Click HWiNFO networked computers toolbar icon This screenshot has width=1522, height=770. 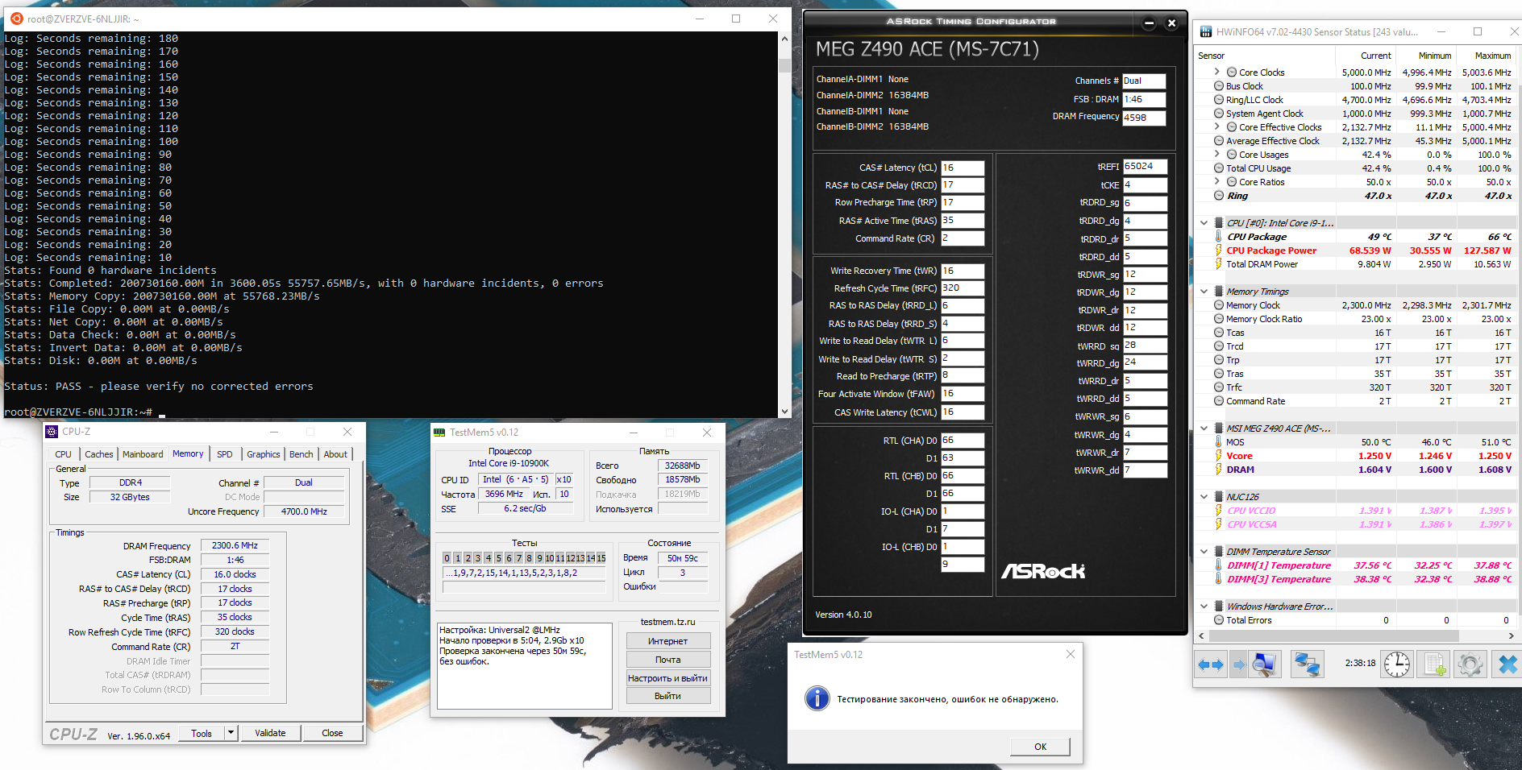point(1307,664)
